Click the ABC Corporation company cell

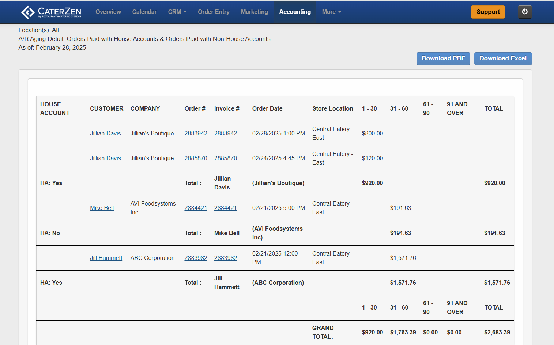tap(152, 258)
